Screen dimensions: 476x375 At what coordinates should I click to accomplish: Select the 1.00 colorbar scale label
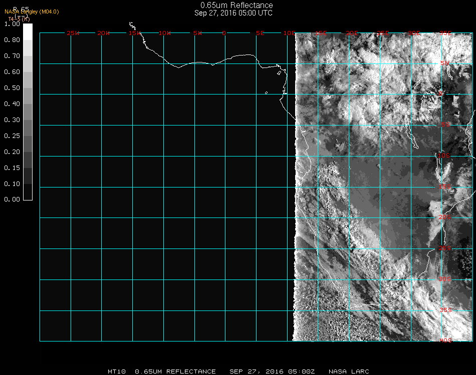[12, 24]
